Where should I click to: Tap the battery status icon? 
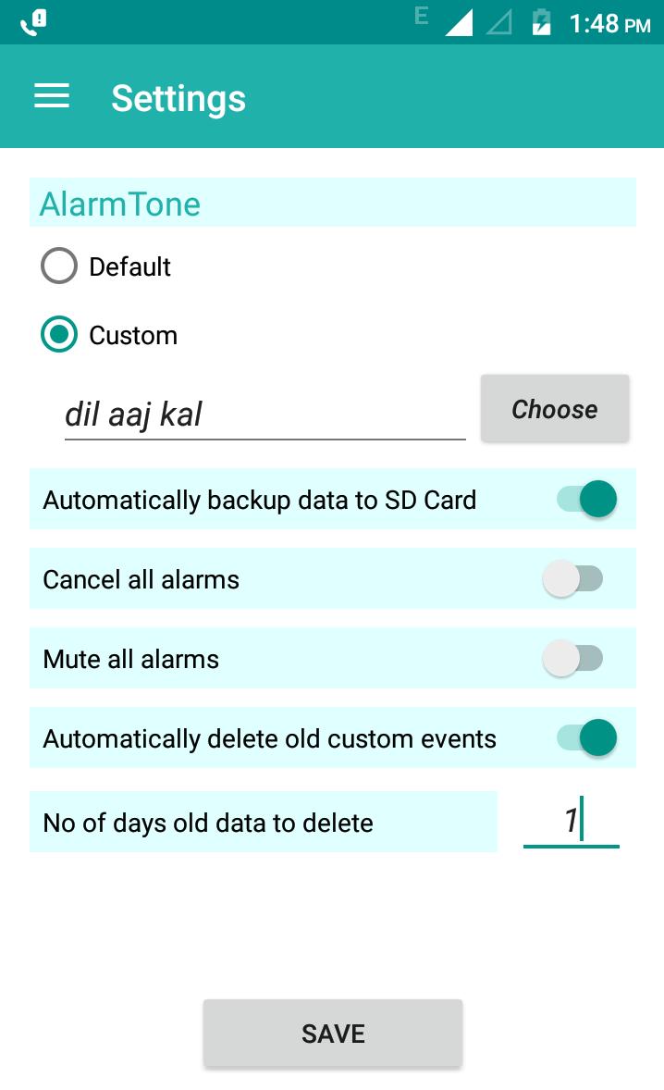click(x=541, y=22)
